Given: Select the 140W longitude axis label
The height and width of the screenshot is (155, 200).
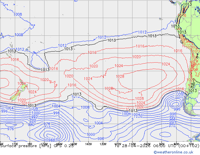Looking at the screenshot, I should (88, 144).
